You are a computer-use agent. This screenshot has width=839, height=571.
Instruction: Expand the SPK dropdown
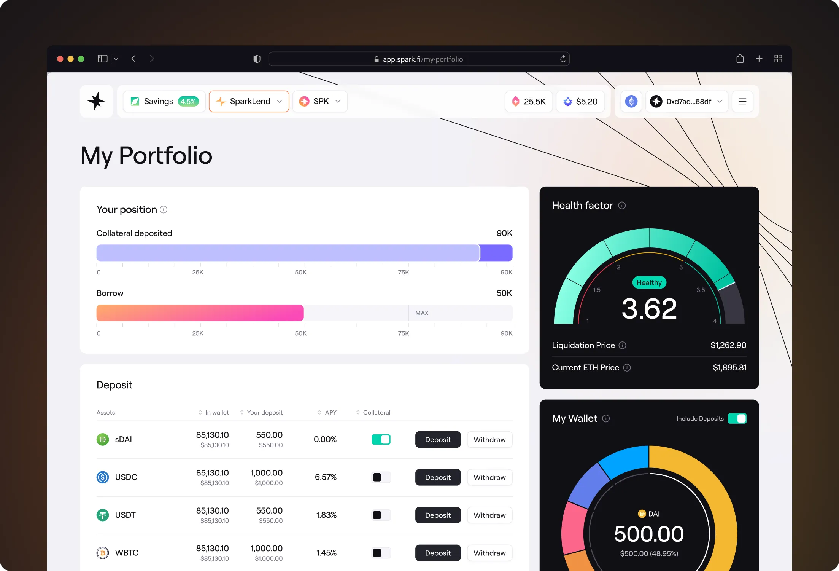coord(320,101)
